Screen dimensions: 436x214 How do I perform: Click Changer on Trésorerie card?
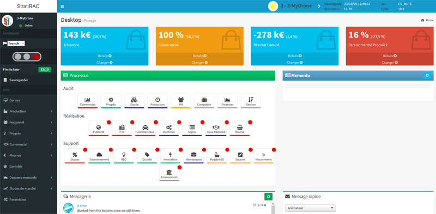(x=104, y=63)
